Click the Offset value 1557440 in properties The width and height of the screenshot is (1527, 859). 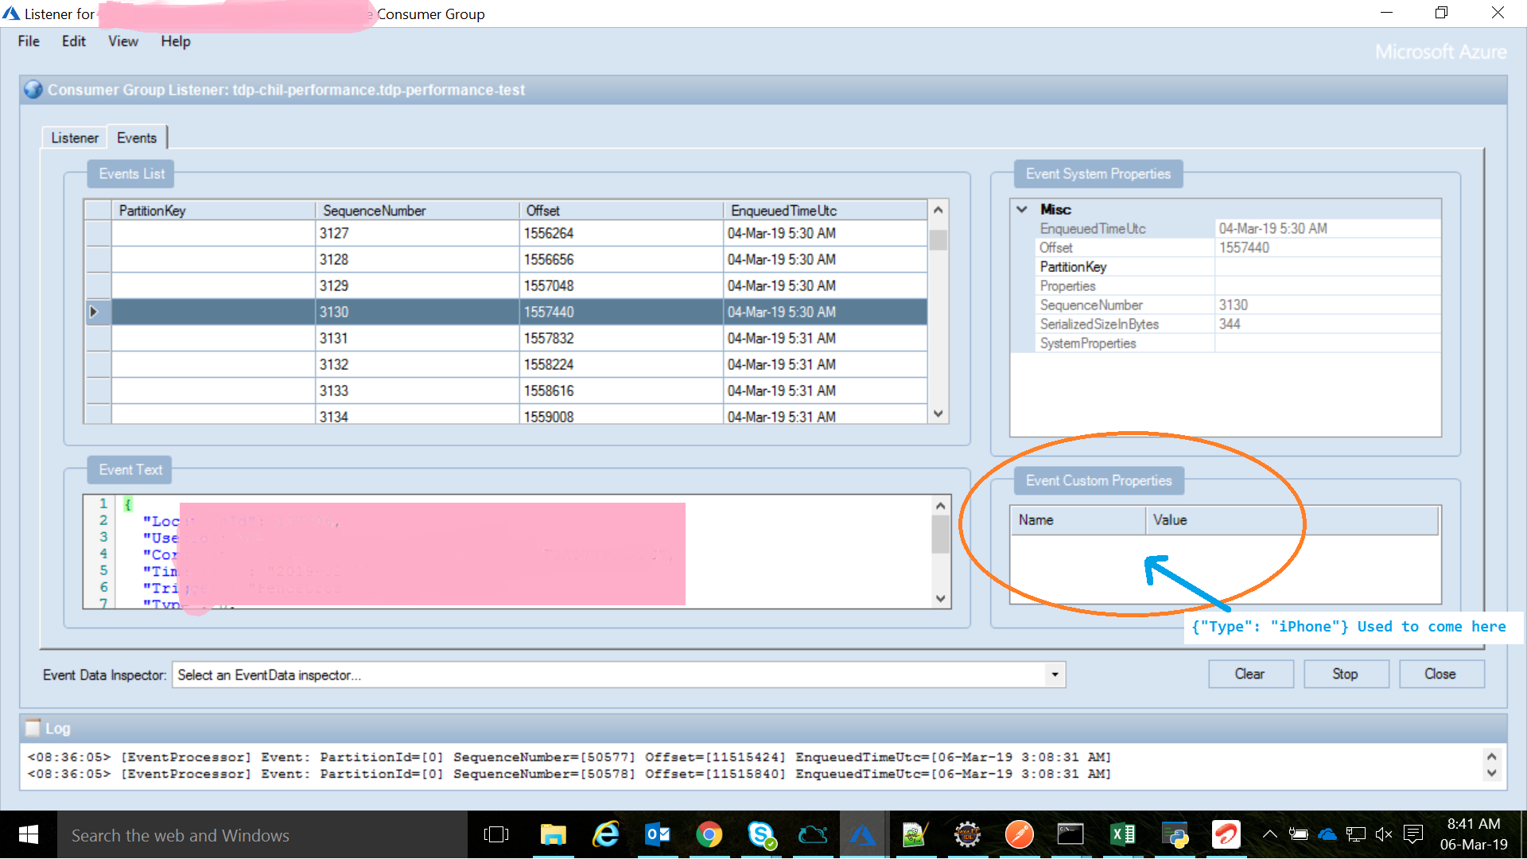1244,248
